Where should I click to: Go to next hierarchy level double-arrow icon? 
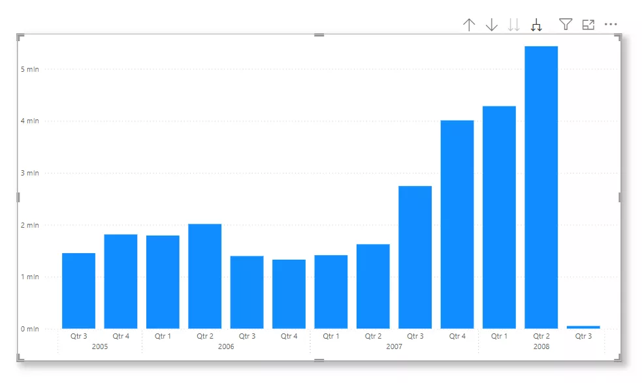click(x=514, y=25)
